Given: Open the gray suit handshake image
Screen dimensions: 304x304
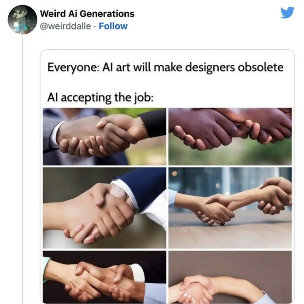Looking at the screenshot, I should coord(105,137).
